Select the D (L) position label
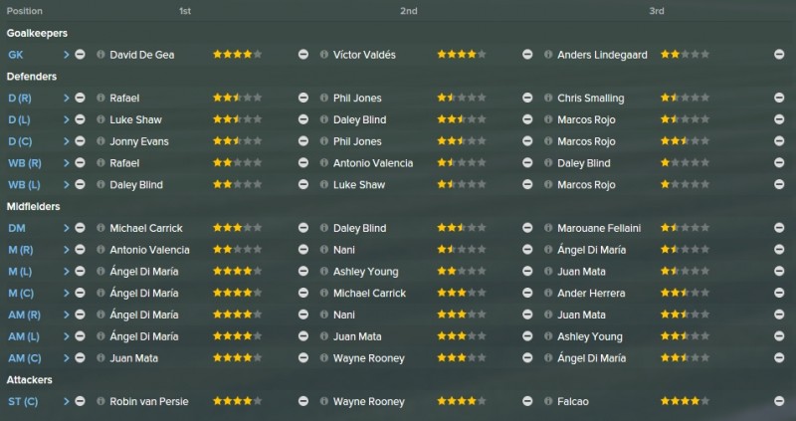796x421 pixels. (20, 119)
